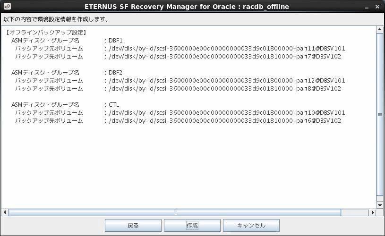Click horizontal scrollbar right arrow

(x=372, y=212)
